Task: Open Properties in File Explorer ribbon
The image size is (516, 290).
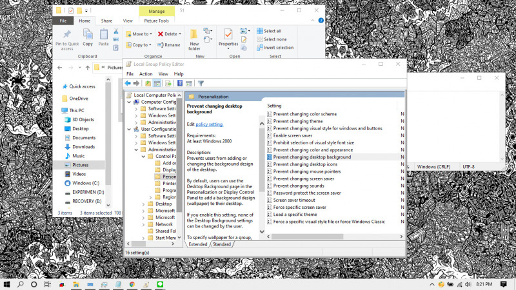Action: click(228, 39)
